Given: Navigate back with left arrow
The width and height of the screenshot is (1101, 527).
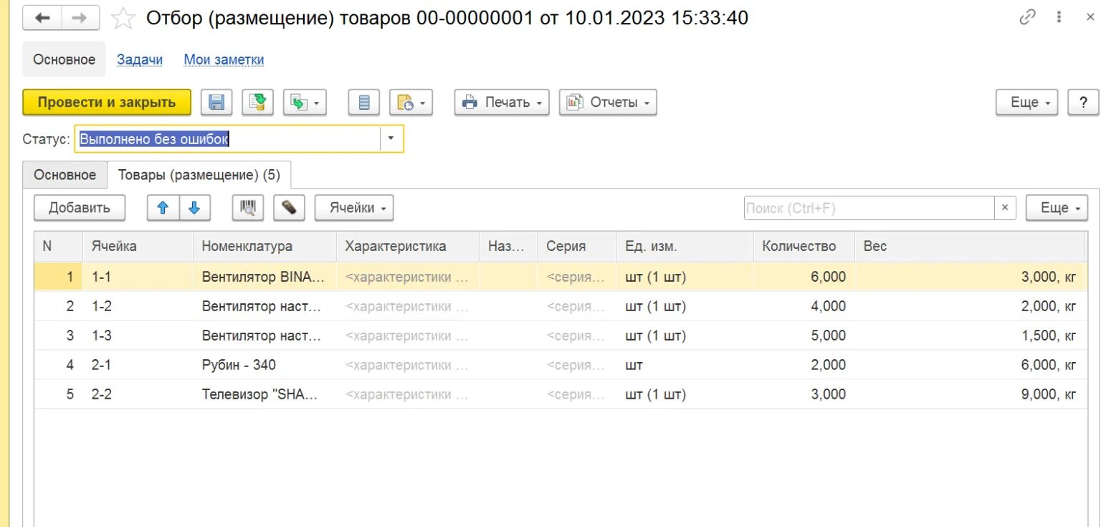Looking at the screenshot, I should [x=42, y=19].
